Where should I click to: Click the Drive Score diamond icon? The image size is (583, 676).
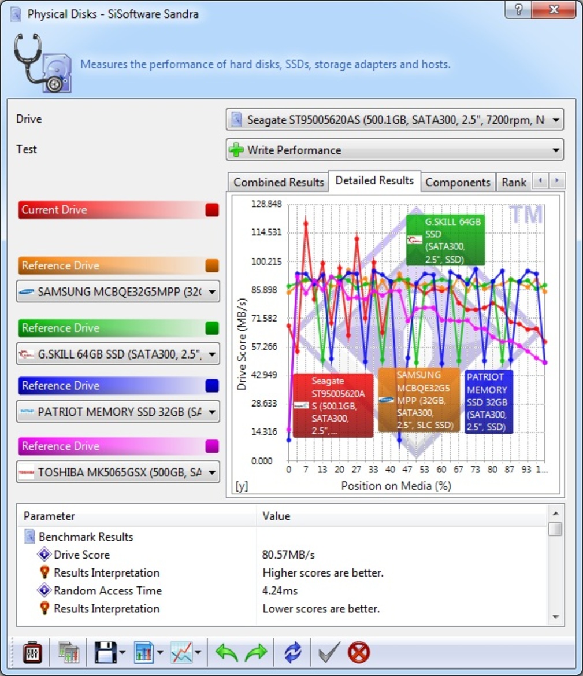coord(44,554)
